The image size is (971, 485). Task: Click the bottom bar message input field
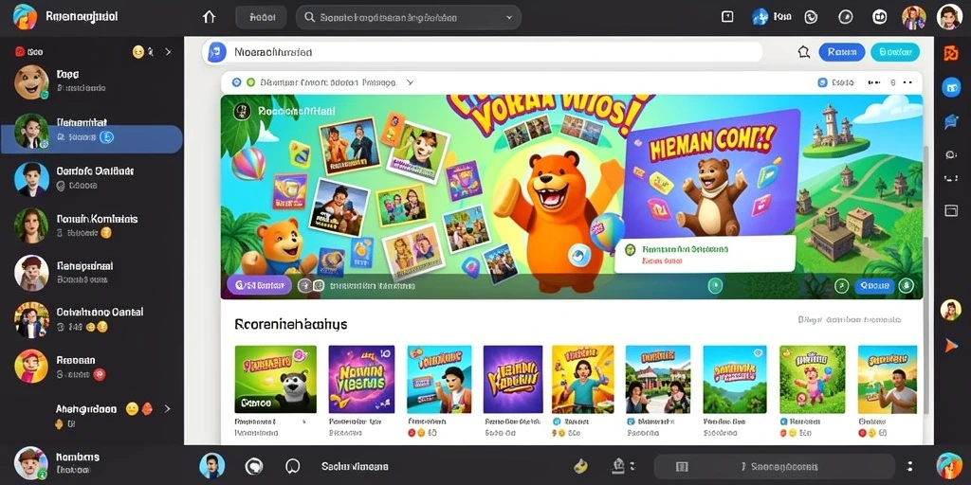[774, 466]
